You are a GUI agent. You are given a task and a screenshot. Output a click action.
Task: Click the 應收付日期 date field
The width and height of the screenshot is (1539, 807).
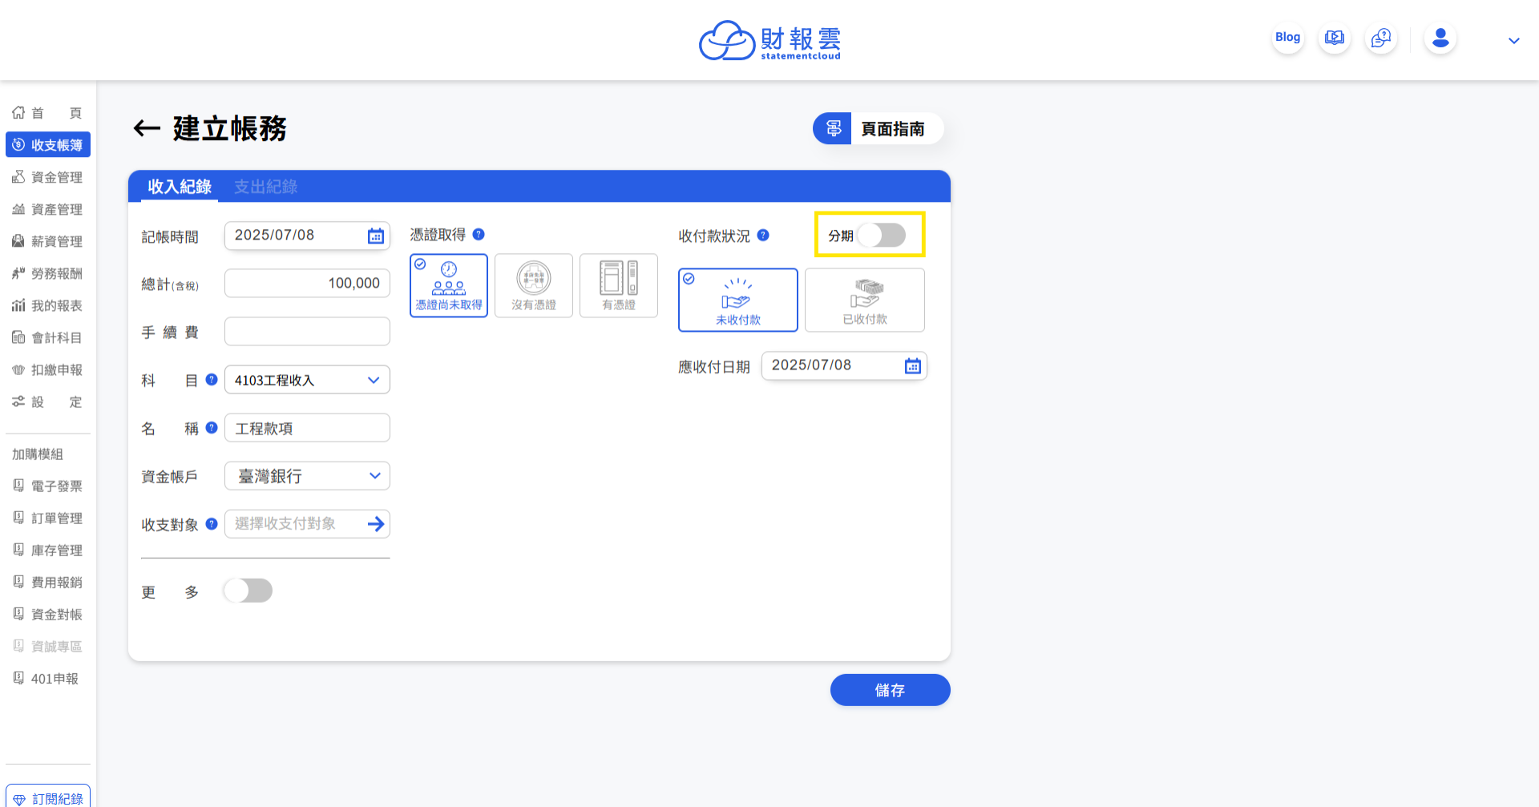click(844, 365)
